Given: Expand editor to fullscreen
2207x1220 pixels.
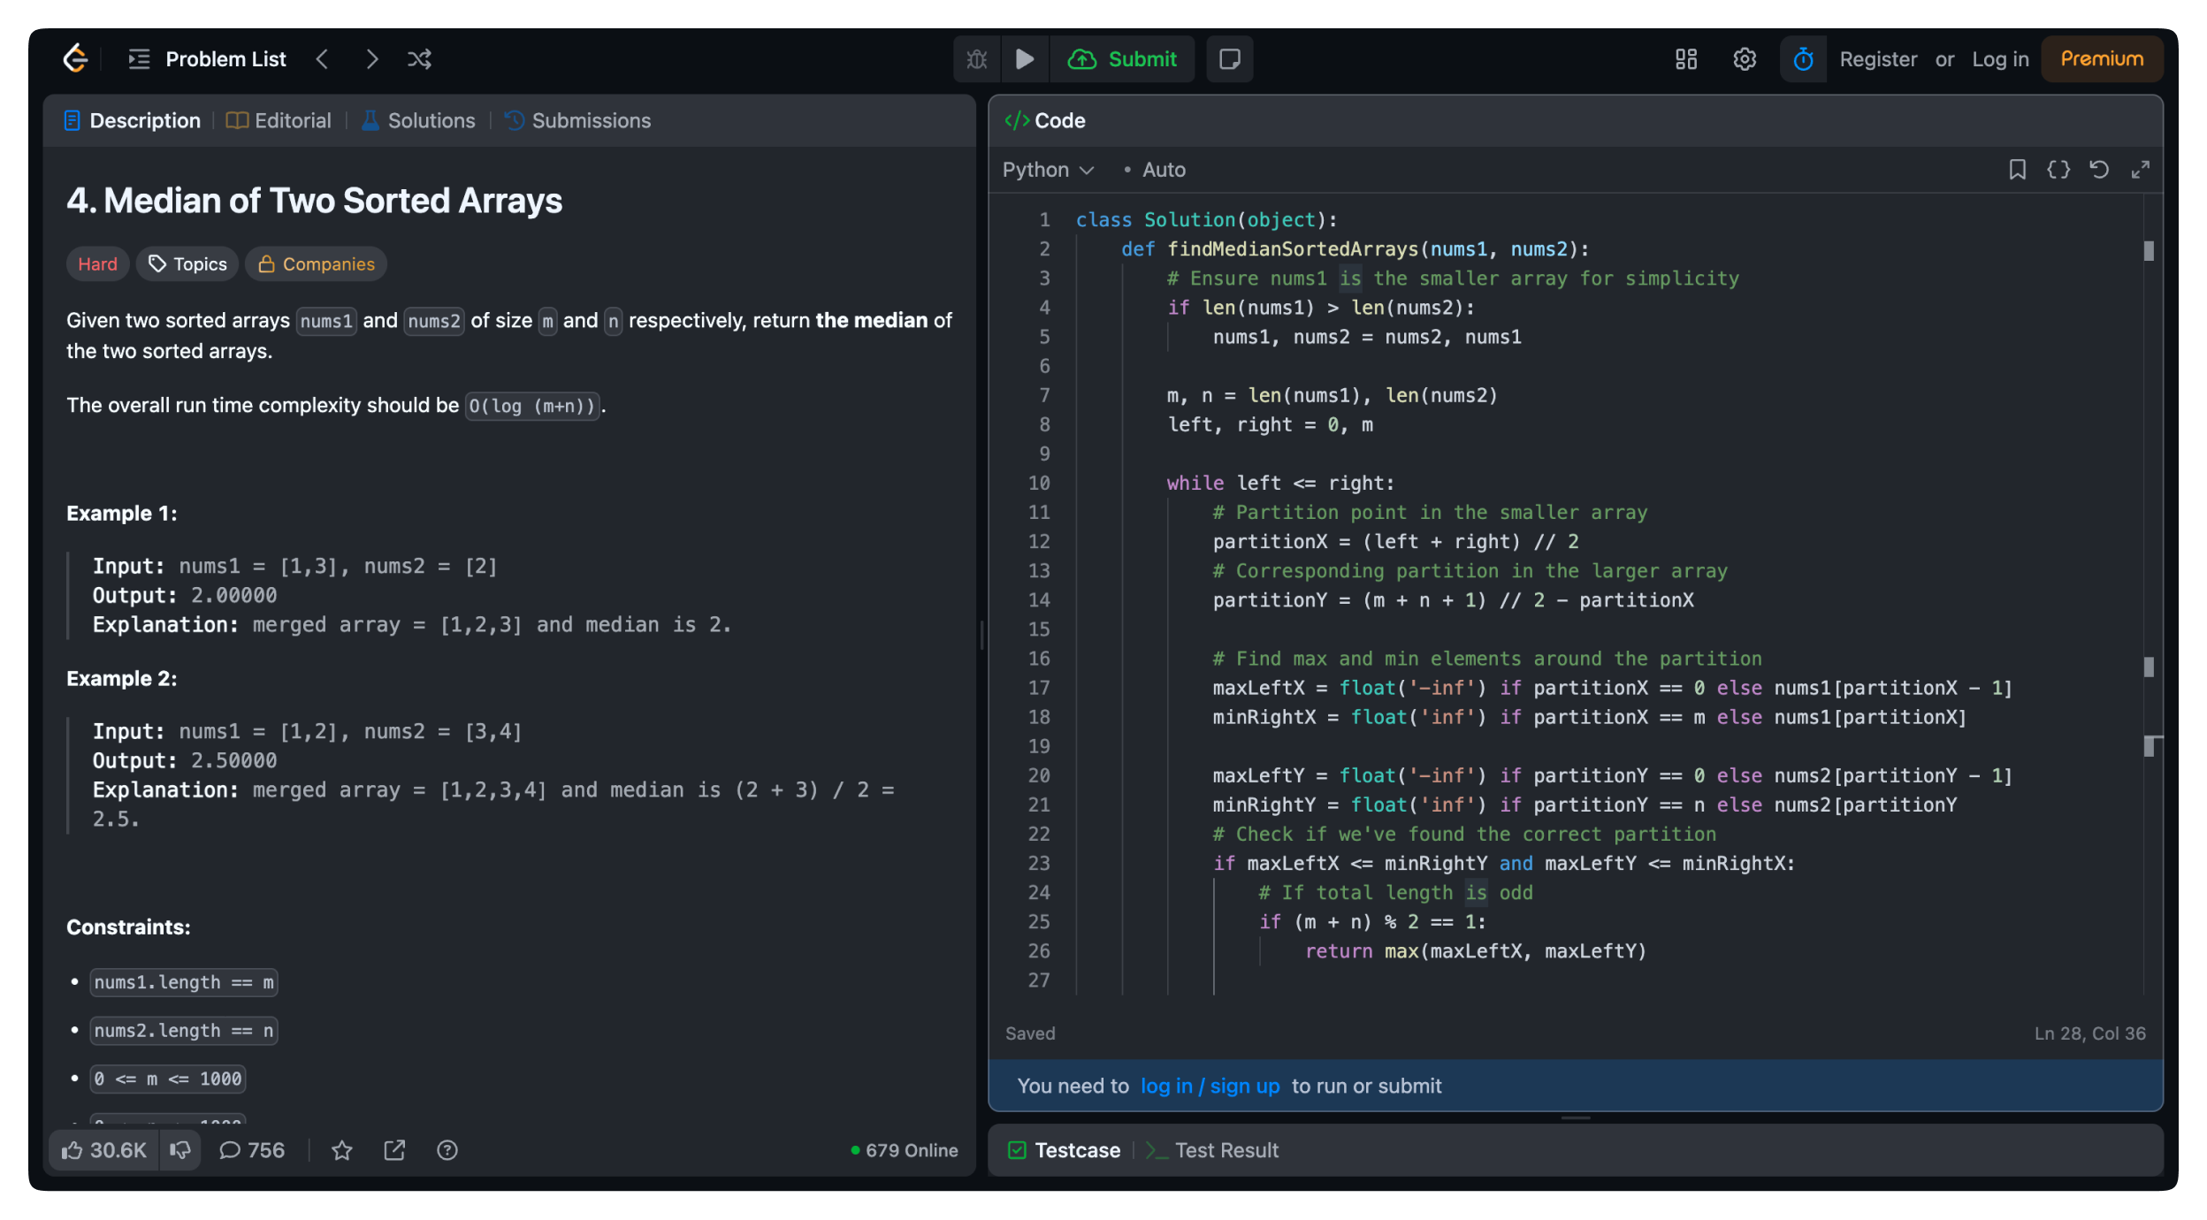Looking at the screenshot, I should (x=2140, y=170).
